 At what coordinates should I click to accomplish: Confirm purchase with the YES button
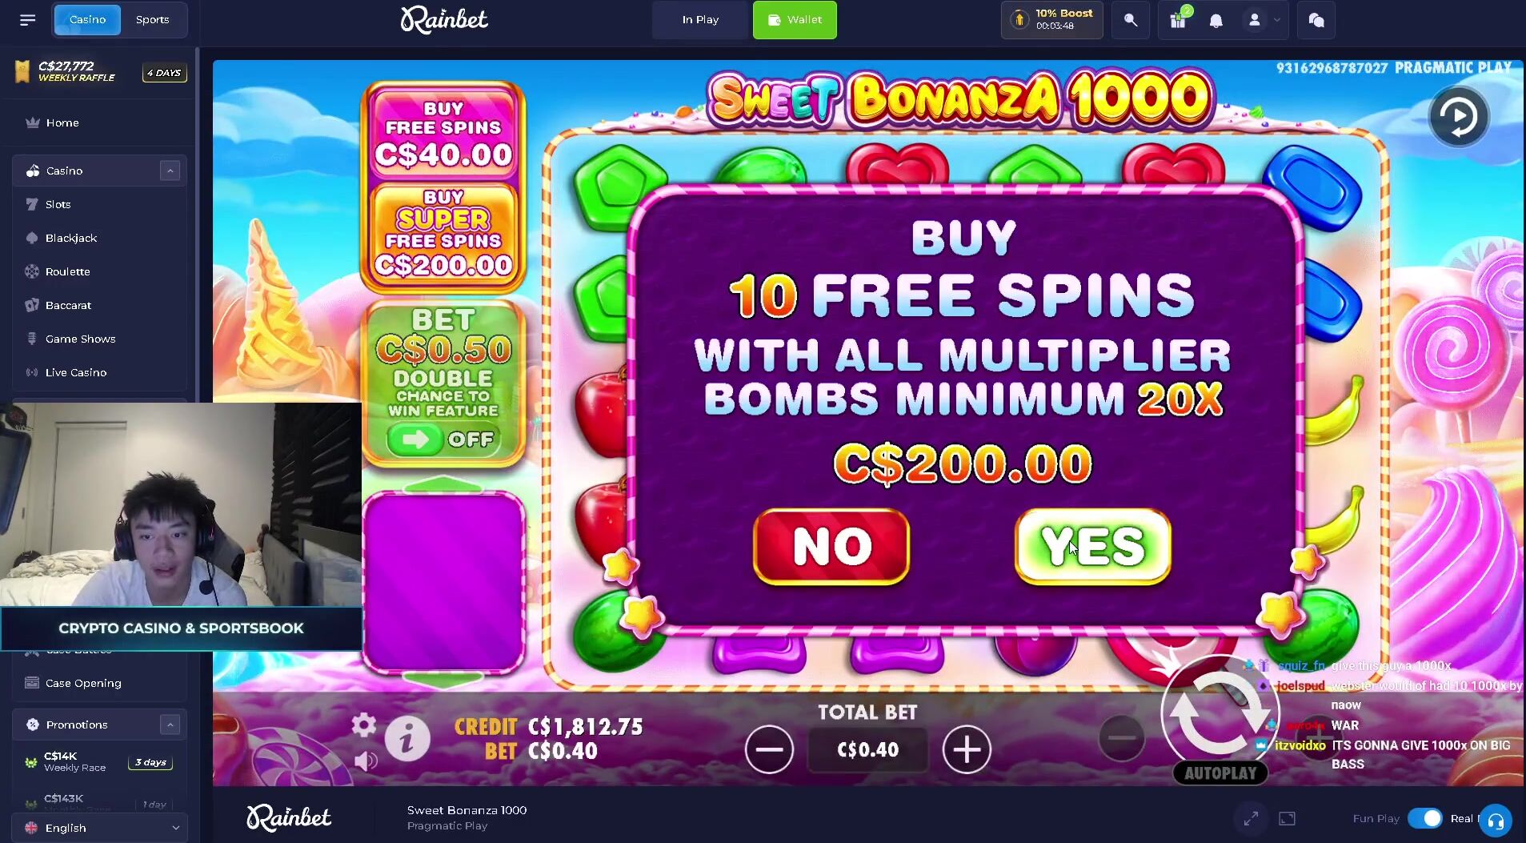click(1093, 547)
